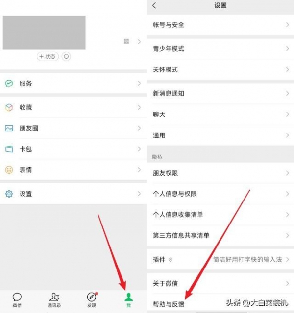This screenshot has width=294, height=313.
Task: Tap the gray profile header thumbnail
Action: click(x=44, y=33)
